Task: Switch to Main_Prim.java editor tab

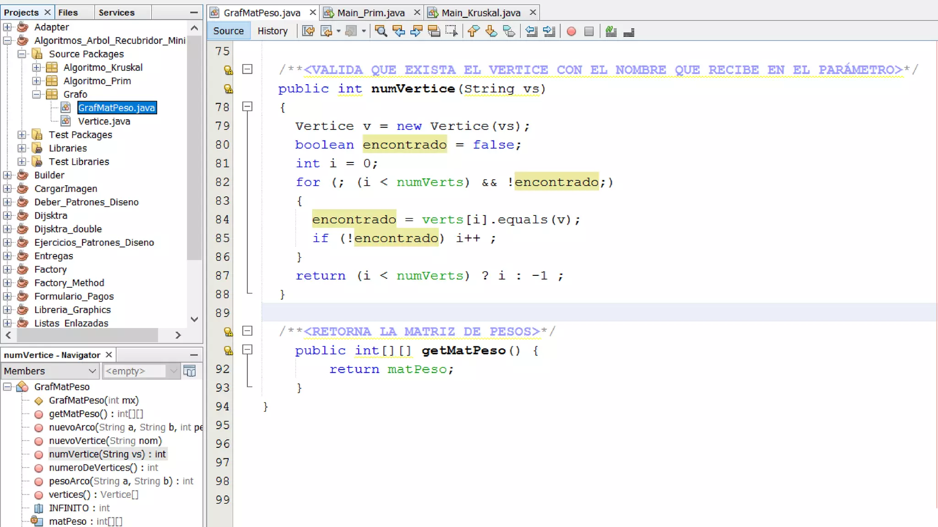Action: click(x=371, y=13)
